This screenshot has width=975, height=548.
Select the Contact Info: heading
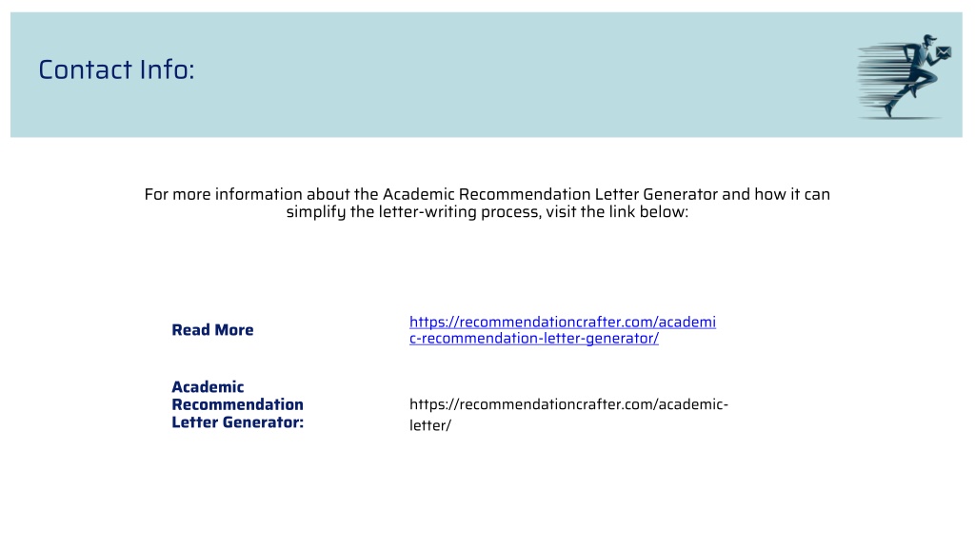click(x=116, y=69)
